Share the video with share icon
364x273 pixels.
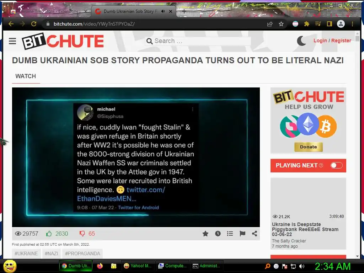point(255,234)
